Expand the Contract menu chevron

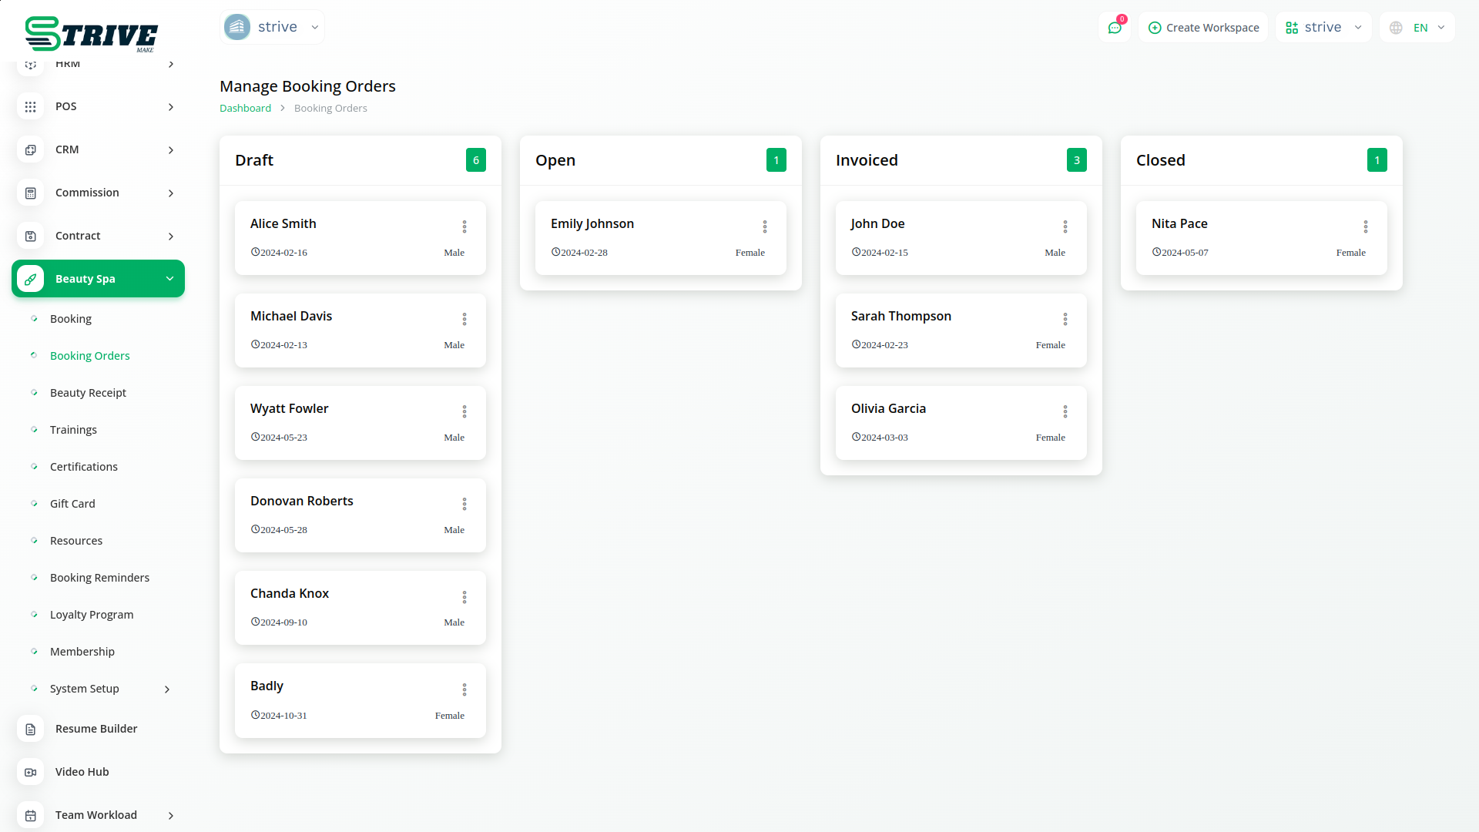(x=171, y=237)
